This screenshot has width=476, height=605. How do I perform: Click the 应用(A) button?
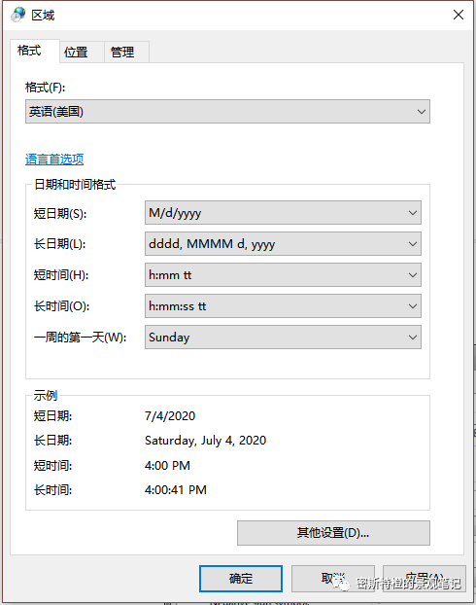point(425,579)
